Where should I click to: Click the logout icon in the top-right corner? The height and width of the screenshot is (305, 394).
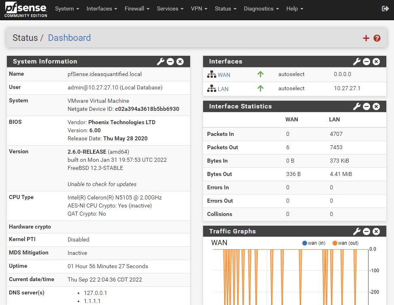click(385, 8)
